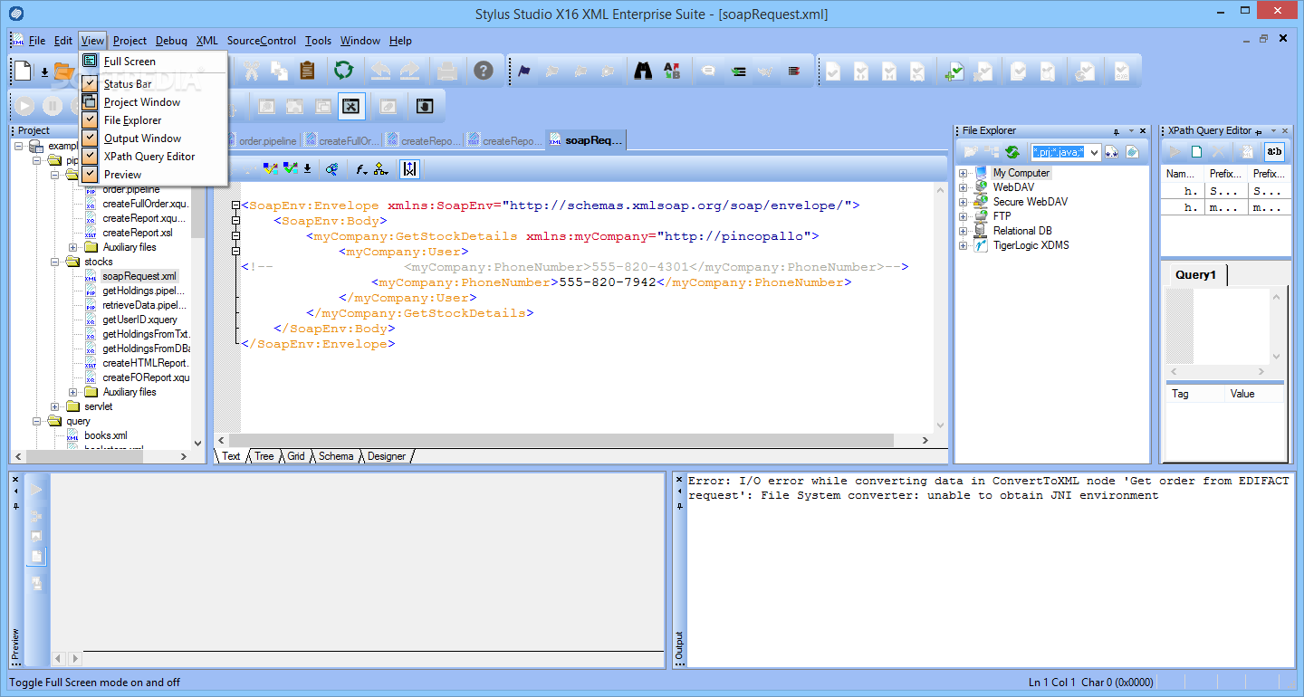
Task: Close the File Explorer panel
Action: click(x=1142, y=131)
